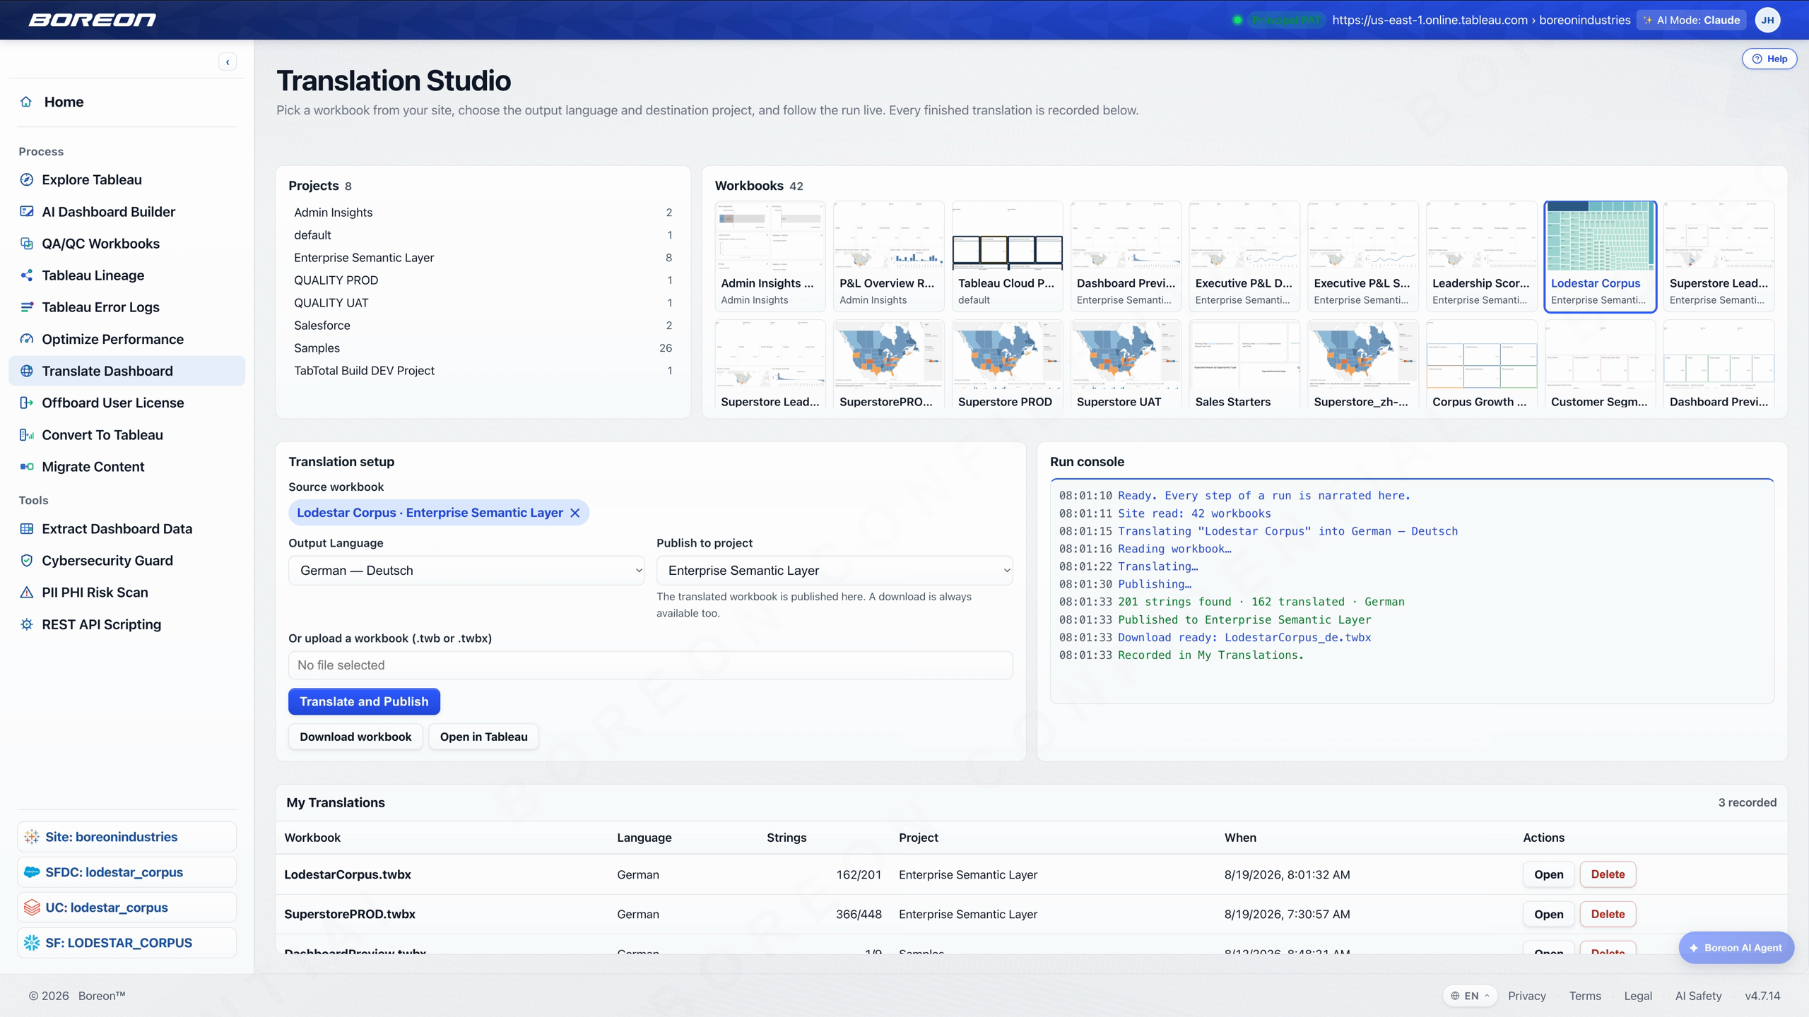The height and width of the screenshot is (1017, 1809).
Task: Click the Translate and Publish button
Action: (x=364, y=701)
